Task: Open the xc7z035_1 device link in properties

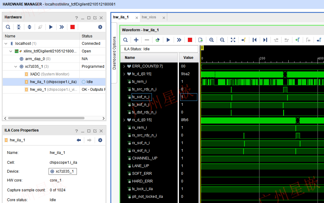Action: pos(63,171)
